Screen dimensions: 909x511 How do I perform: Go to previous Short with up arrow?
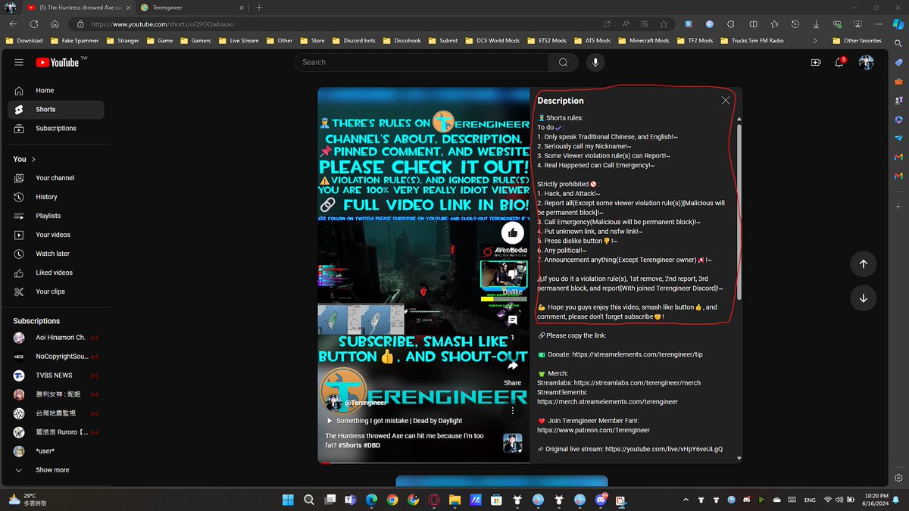coord(863,263)
